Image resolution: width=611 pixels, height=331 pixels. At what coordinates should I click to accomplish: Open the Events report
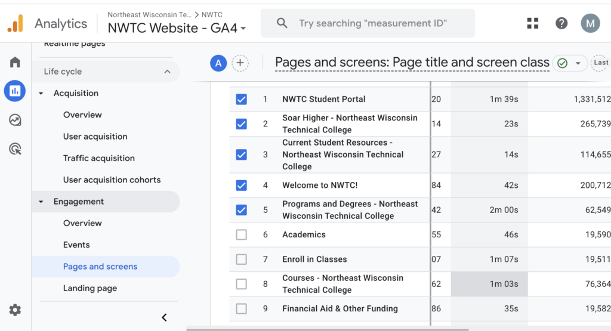76,245
